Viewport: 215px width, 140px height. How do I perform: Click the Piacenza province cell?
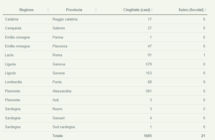click(x=60, y=46)
